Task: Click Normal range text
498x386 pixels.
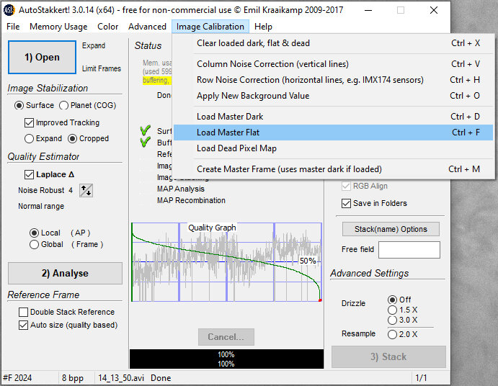Action: pyautogui.click(x=41, y=207)
